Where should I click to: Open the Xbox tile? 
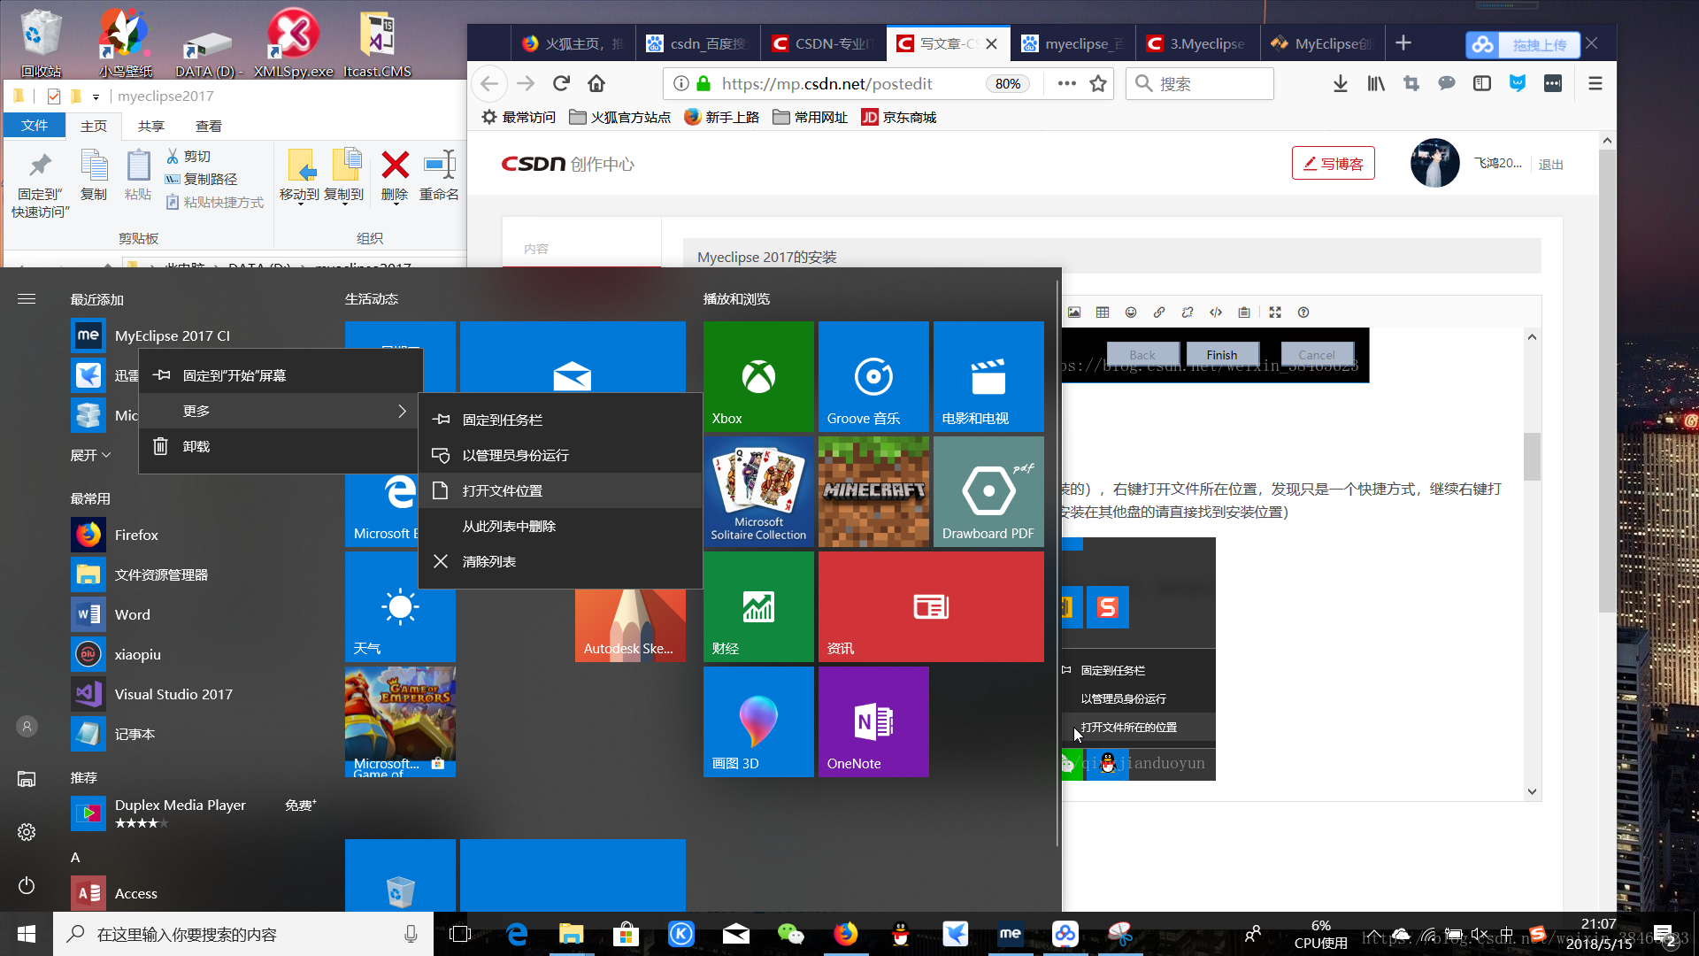tap(758, 376)
